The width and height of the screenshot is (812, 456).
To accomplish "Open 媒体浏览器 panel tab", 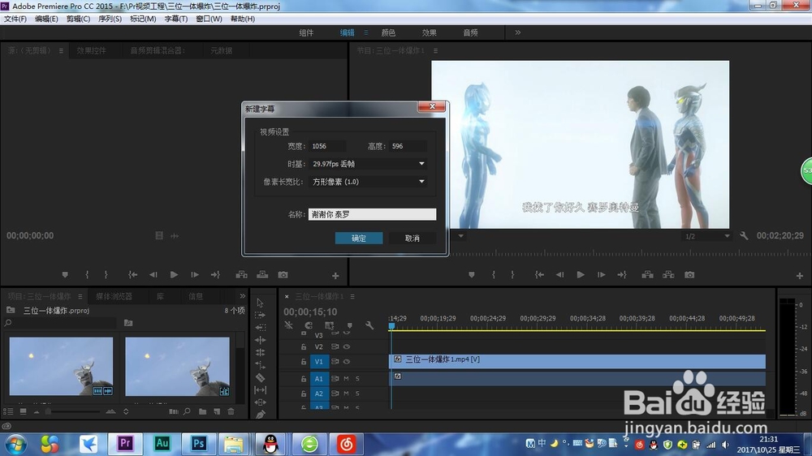I will 114,297.
